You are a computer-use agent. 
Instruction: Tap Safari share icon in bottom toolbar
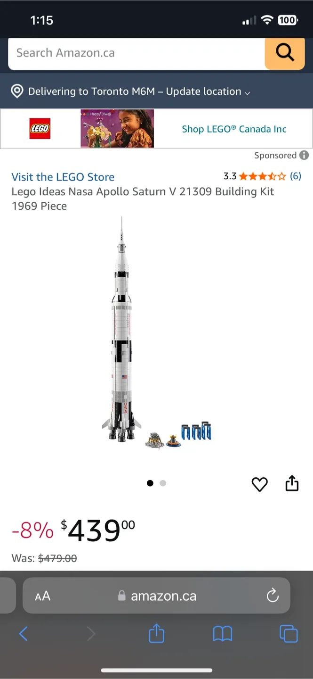click(156, 633)
